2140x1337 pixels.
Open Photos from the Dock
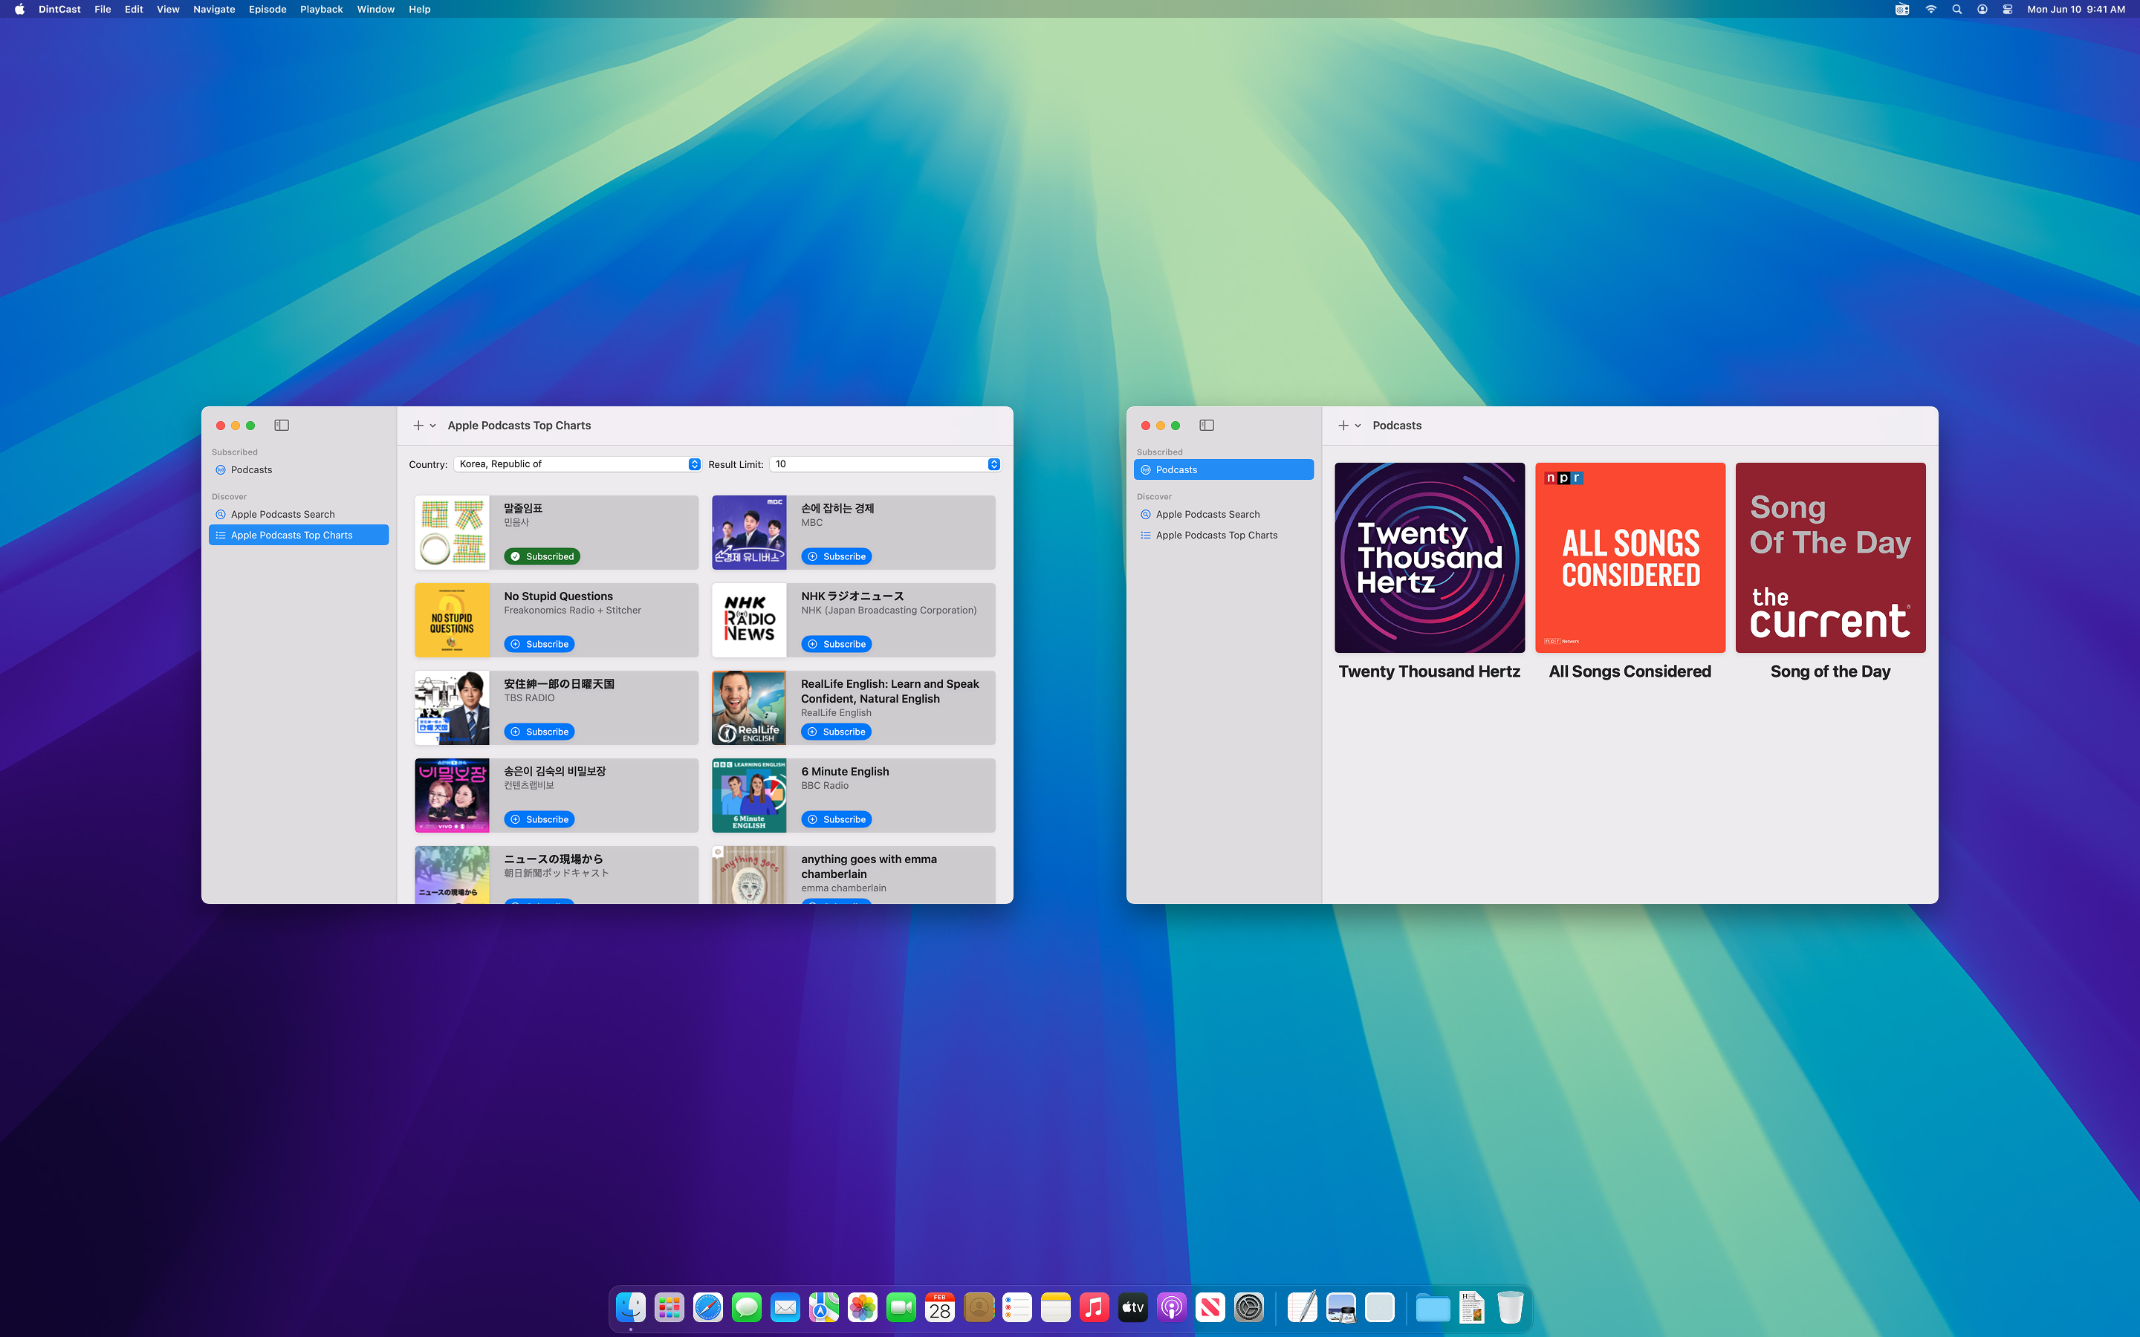862,1307
